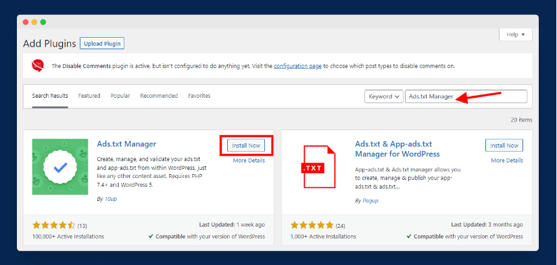The image size is (557, 265).
Task: Click the yellow macOS minimize window dot
Action: click(x=34, y=22)
